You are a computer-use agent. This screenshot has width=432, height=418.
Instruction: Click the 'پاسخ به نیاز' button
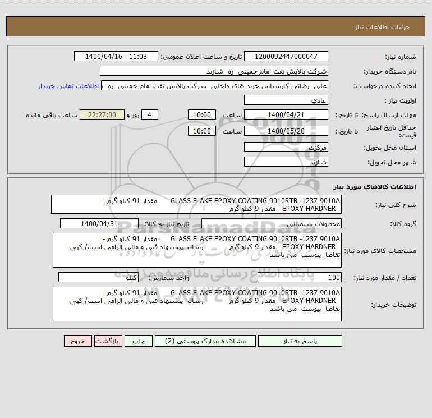coord(300,341)
